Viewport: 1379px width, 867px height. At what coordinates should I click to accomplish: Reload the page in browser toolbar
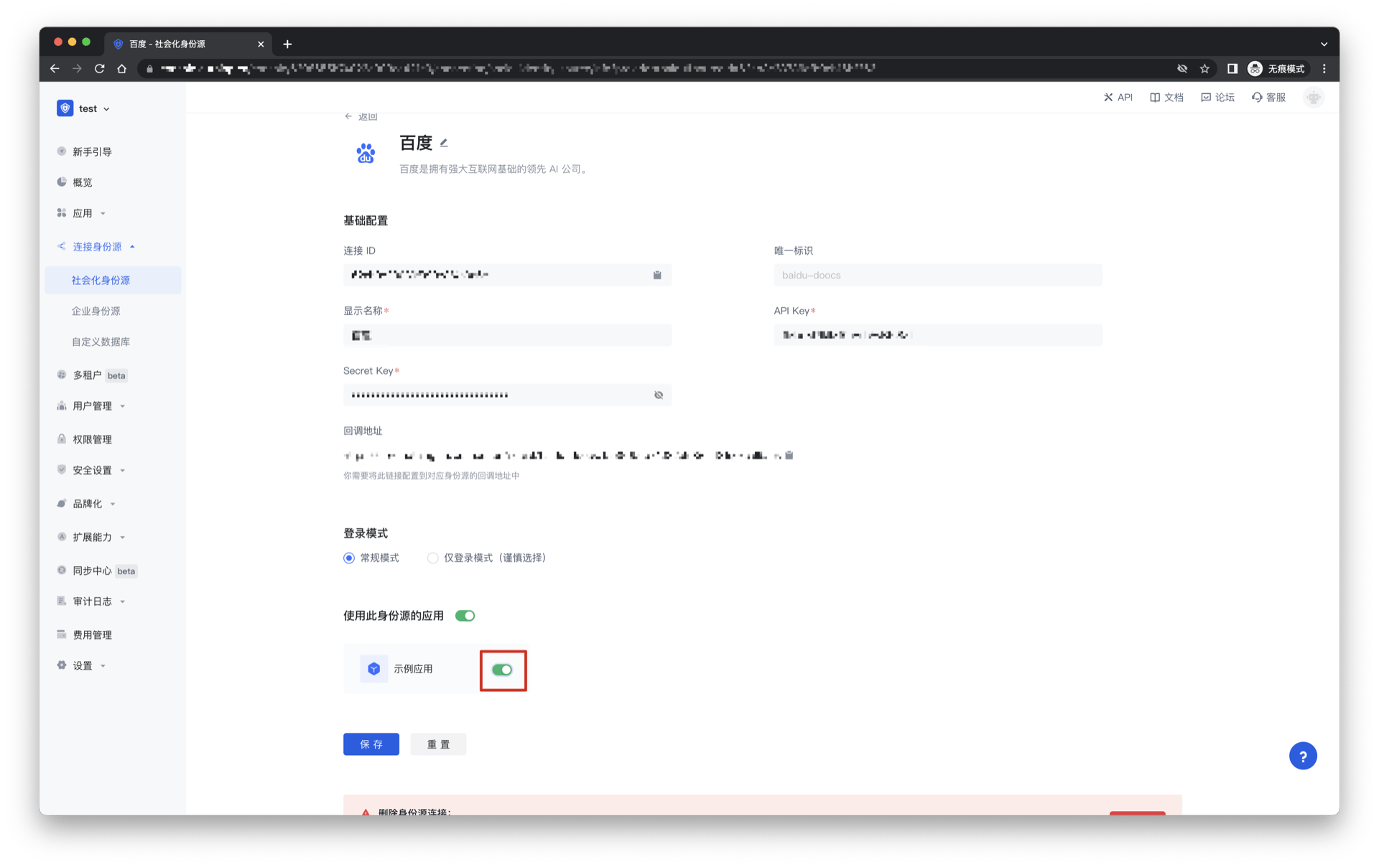100,69
